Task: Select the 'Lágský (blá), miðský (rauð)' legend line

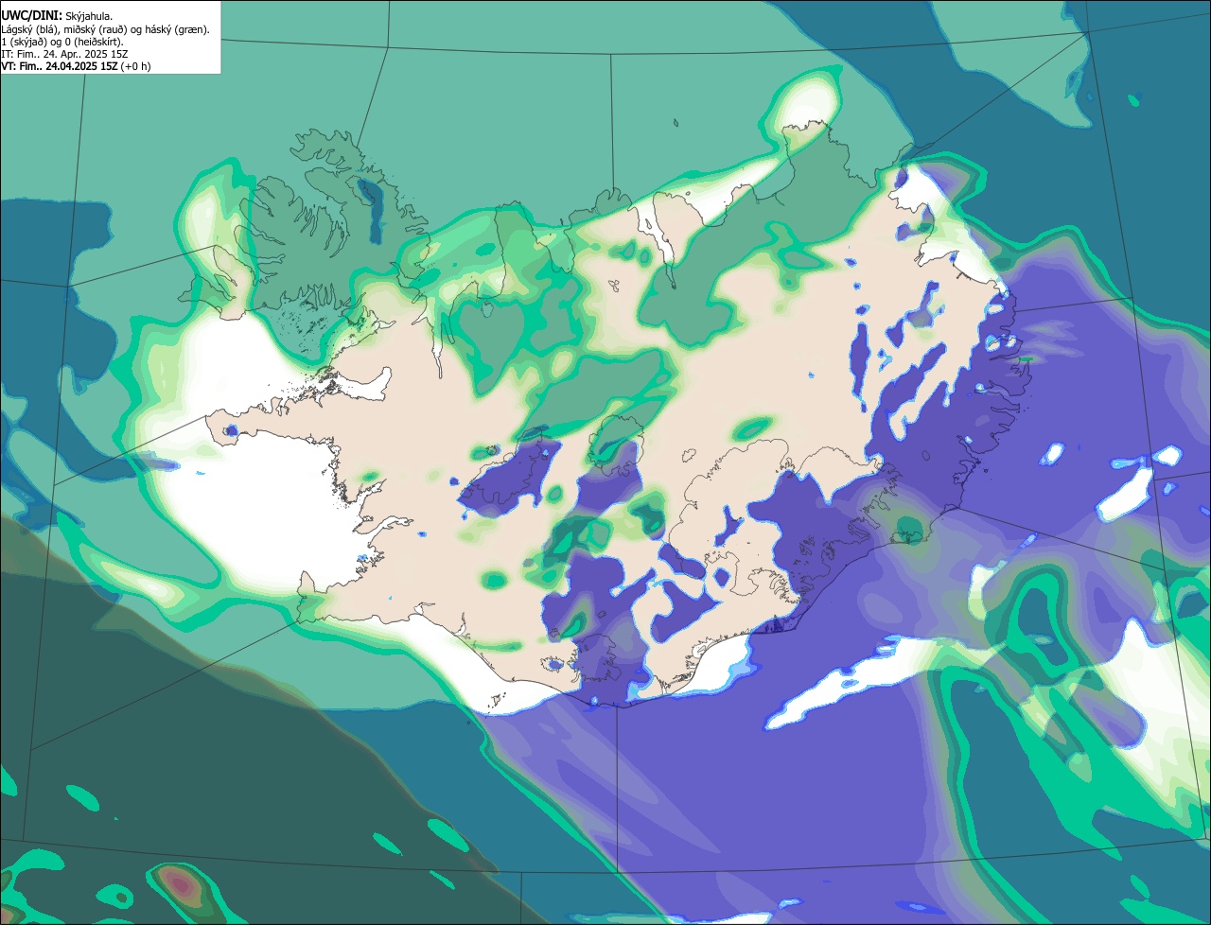Action: tap(106, 29)
